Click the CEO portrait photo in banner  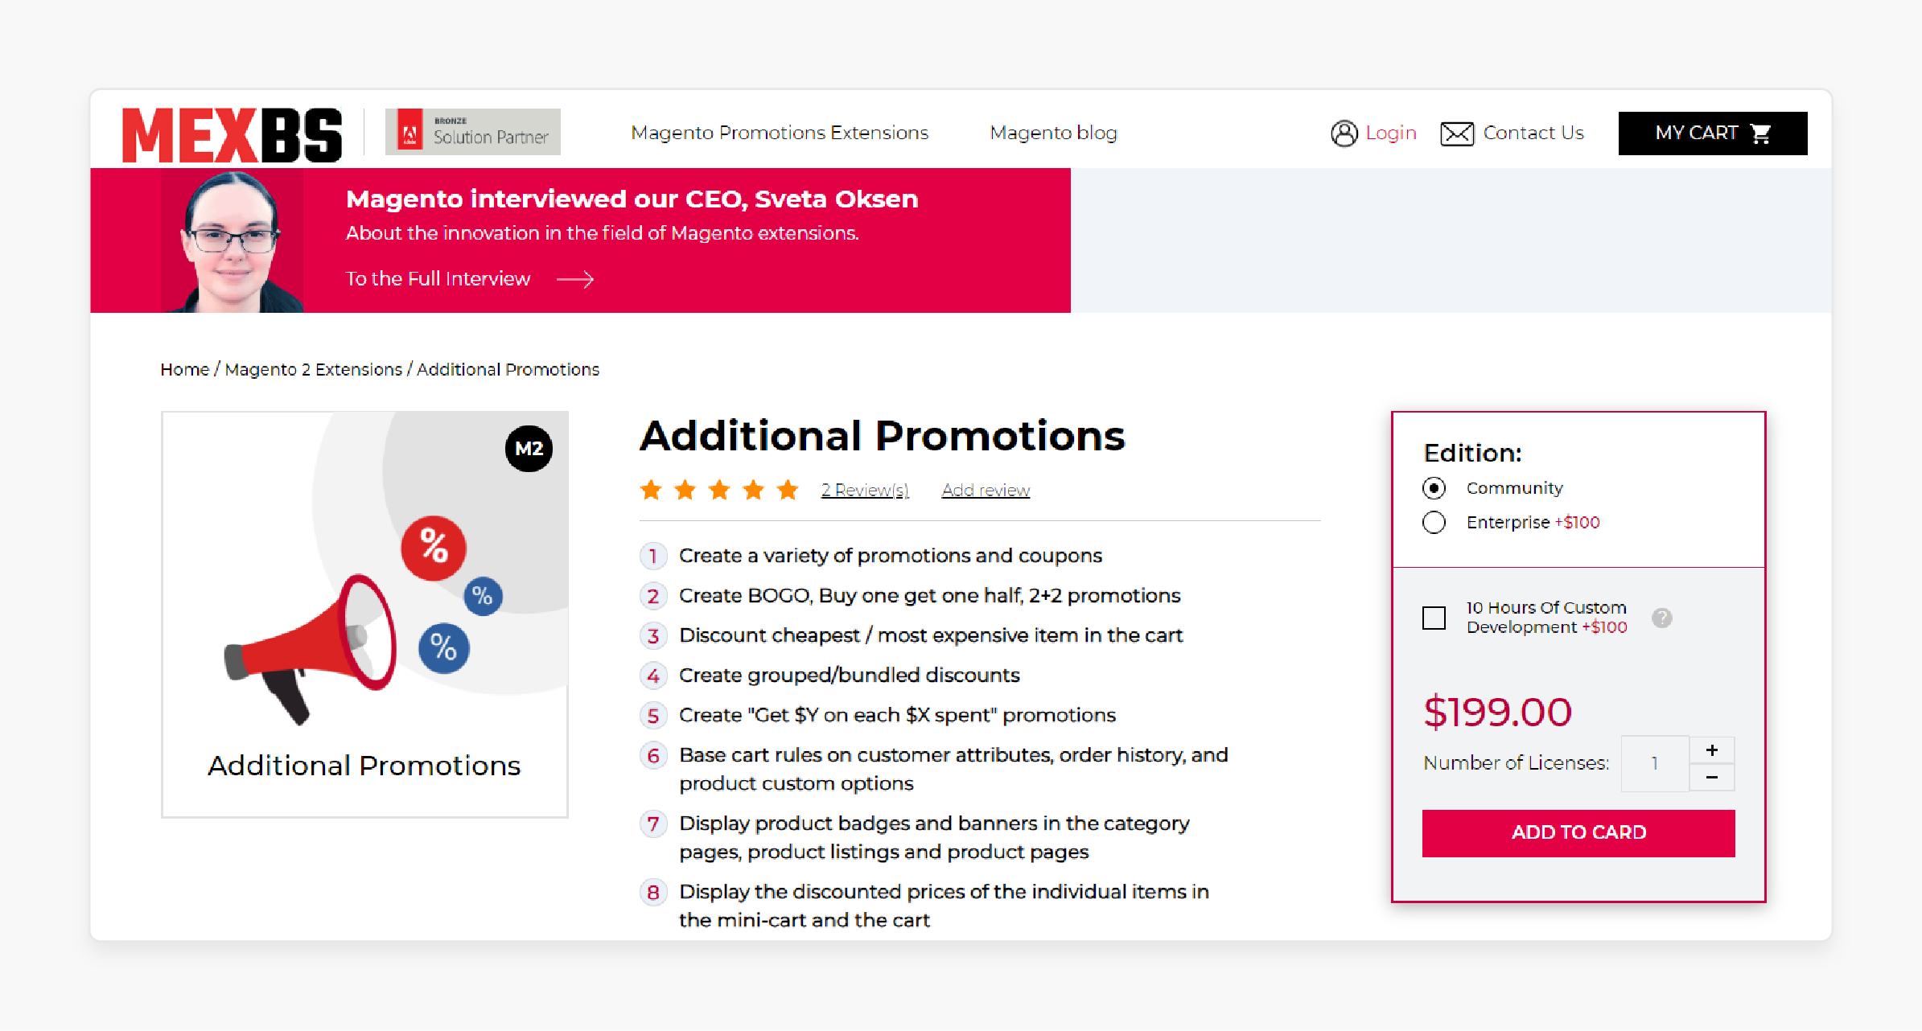233,241
